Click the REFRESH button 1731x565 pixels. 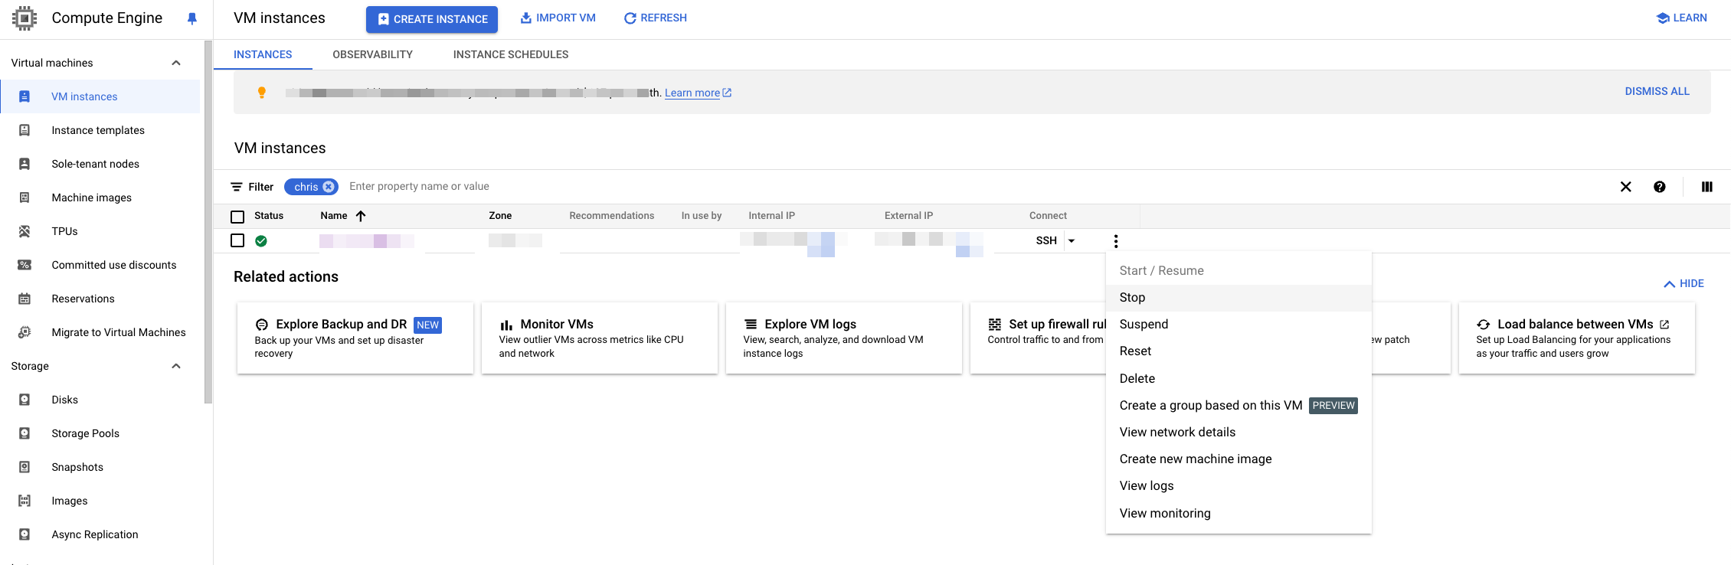[x=655, y=18]
